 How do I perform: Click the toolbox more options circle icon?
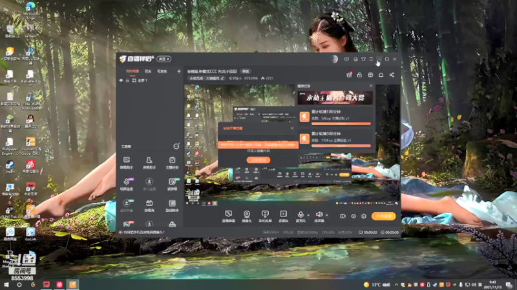coord(176,146)
